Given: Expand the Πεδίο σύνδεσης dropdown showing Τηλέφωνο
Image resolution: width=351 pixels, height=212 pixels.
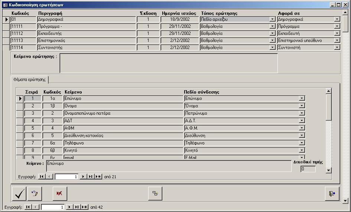Looking at the screenshot, I should click(x=302, y=143).
